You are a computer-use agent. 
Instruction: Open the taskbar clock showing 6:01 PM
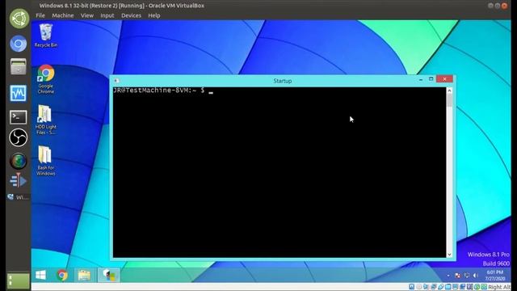(495, 276)
